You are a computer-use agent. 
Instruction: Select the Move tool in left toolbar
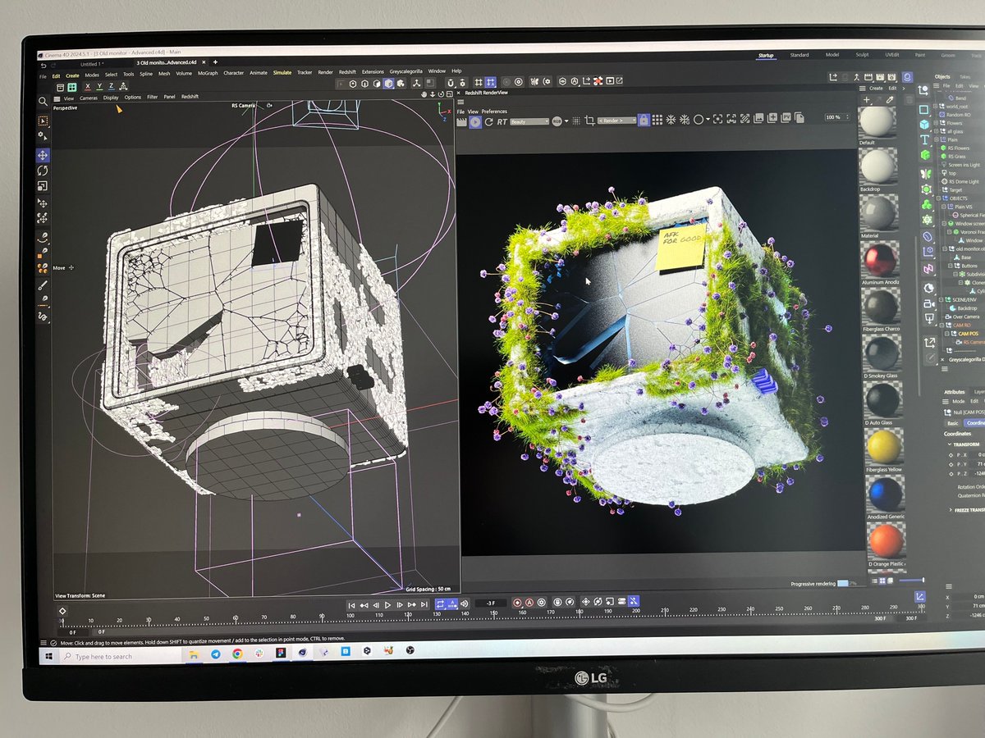(x=43, y=154)
